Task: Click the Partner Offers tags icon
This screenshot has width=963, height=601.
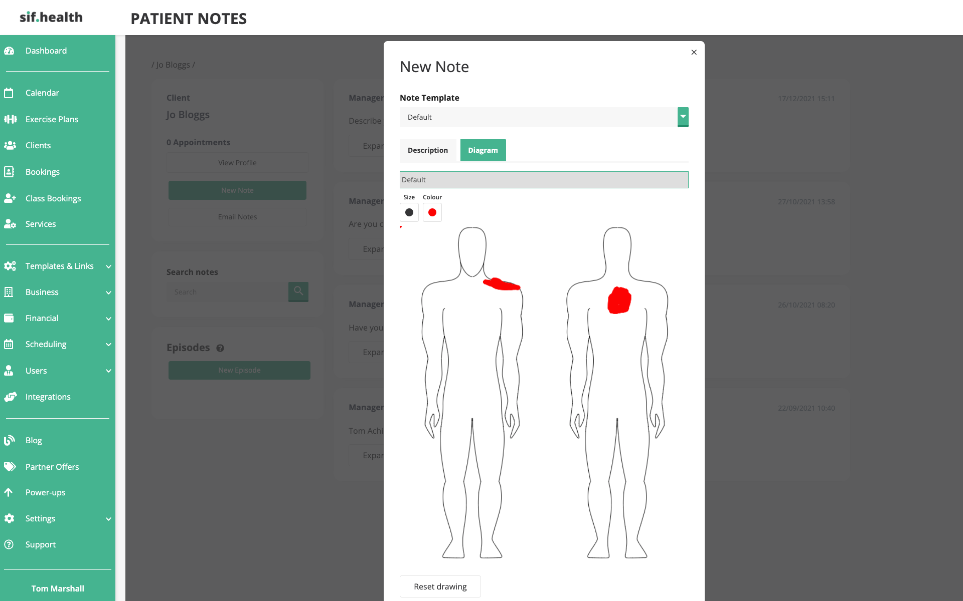Action: (10, 467)
